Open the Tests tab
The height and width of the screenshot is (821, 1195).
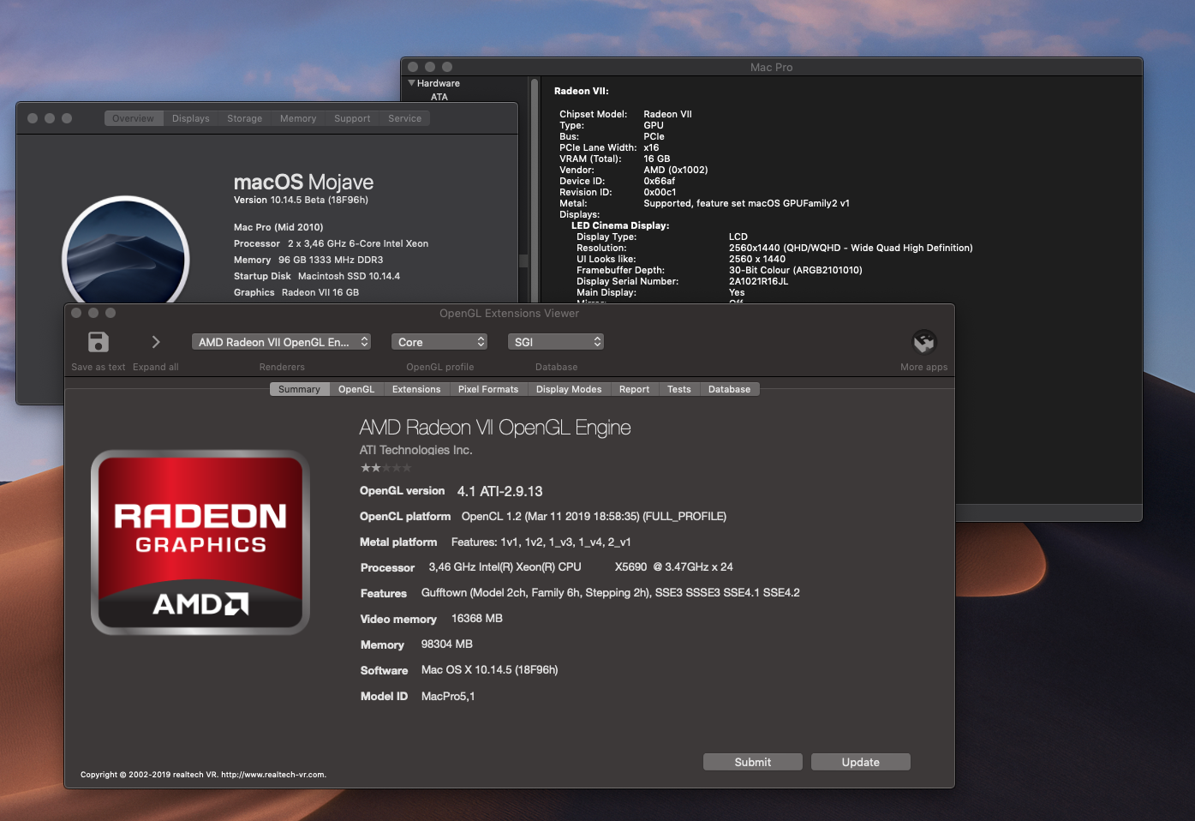679,389
